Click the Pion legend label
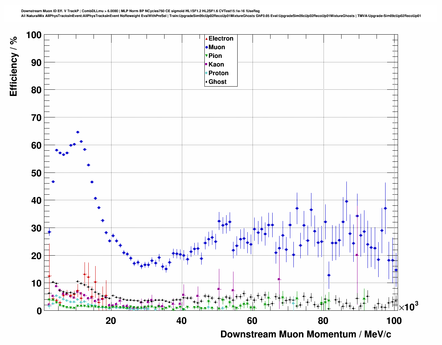The height and width of the screenshot is (345, 442). click(215, 56)
